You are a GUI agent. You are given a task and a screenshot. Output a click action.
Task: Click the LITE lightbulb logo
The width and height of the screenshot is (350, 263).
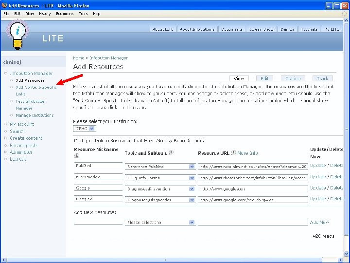click(17, 35)
